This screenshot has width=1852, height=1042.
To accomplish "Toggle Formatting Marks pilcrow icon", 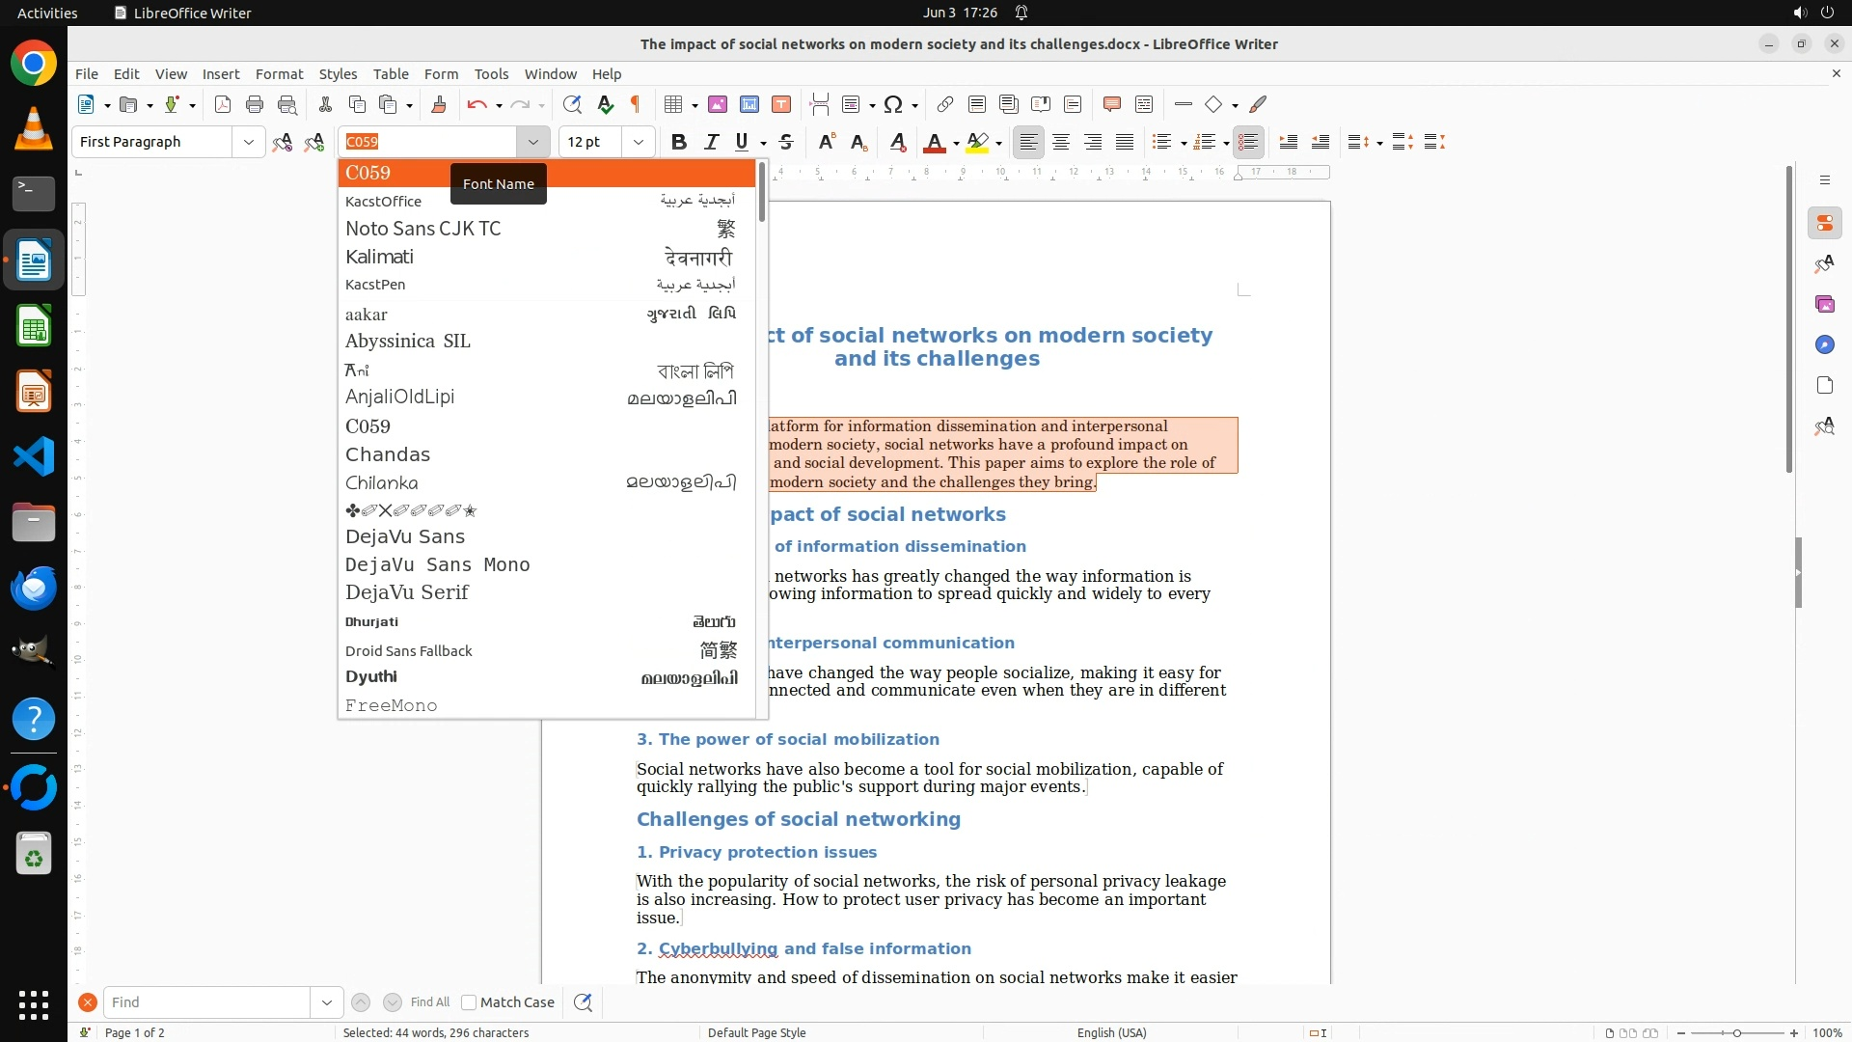I will tap(636, 104).
